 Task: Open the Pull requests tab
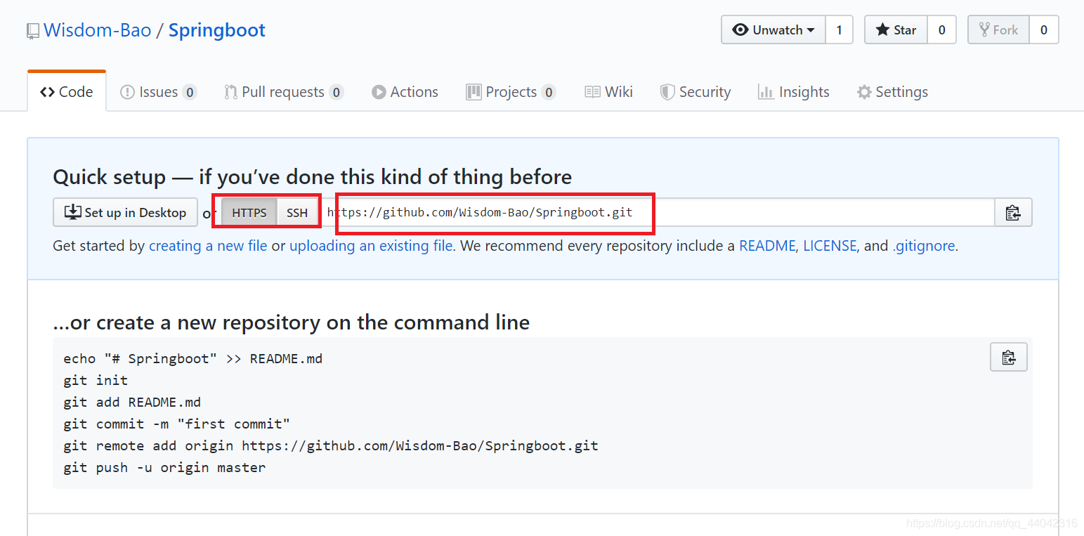284,92
